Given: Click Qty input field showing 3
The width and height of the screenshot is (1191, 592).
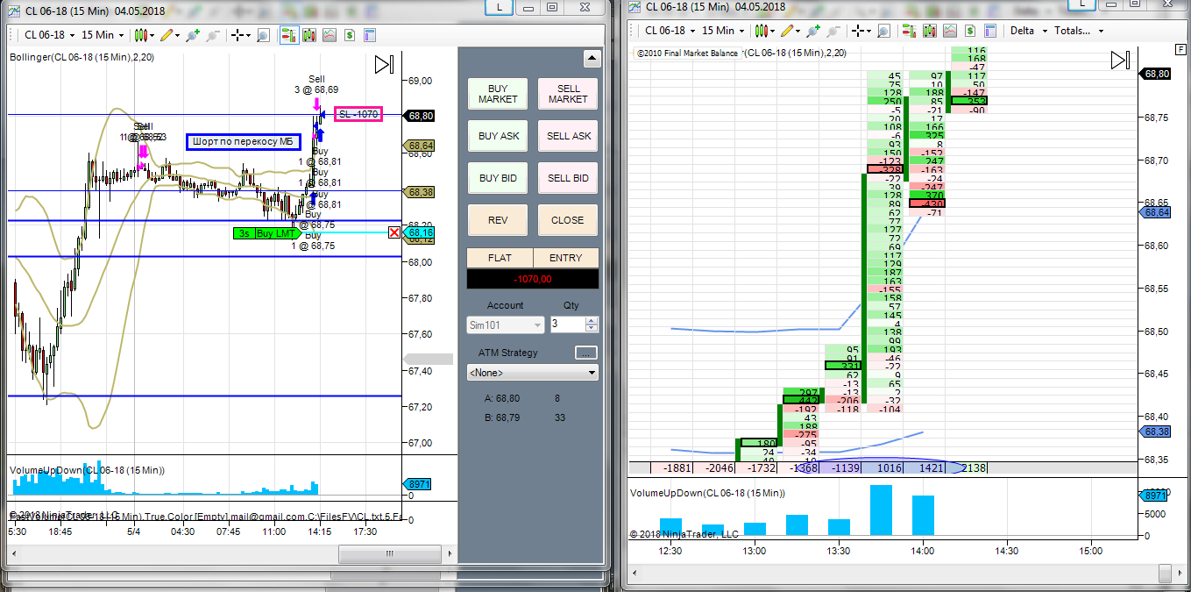Looking at the screenshot, I should 566,325.
